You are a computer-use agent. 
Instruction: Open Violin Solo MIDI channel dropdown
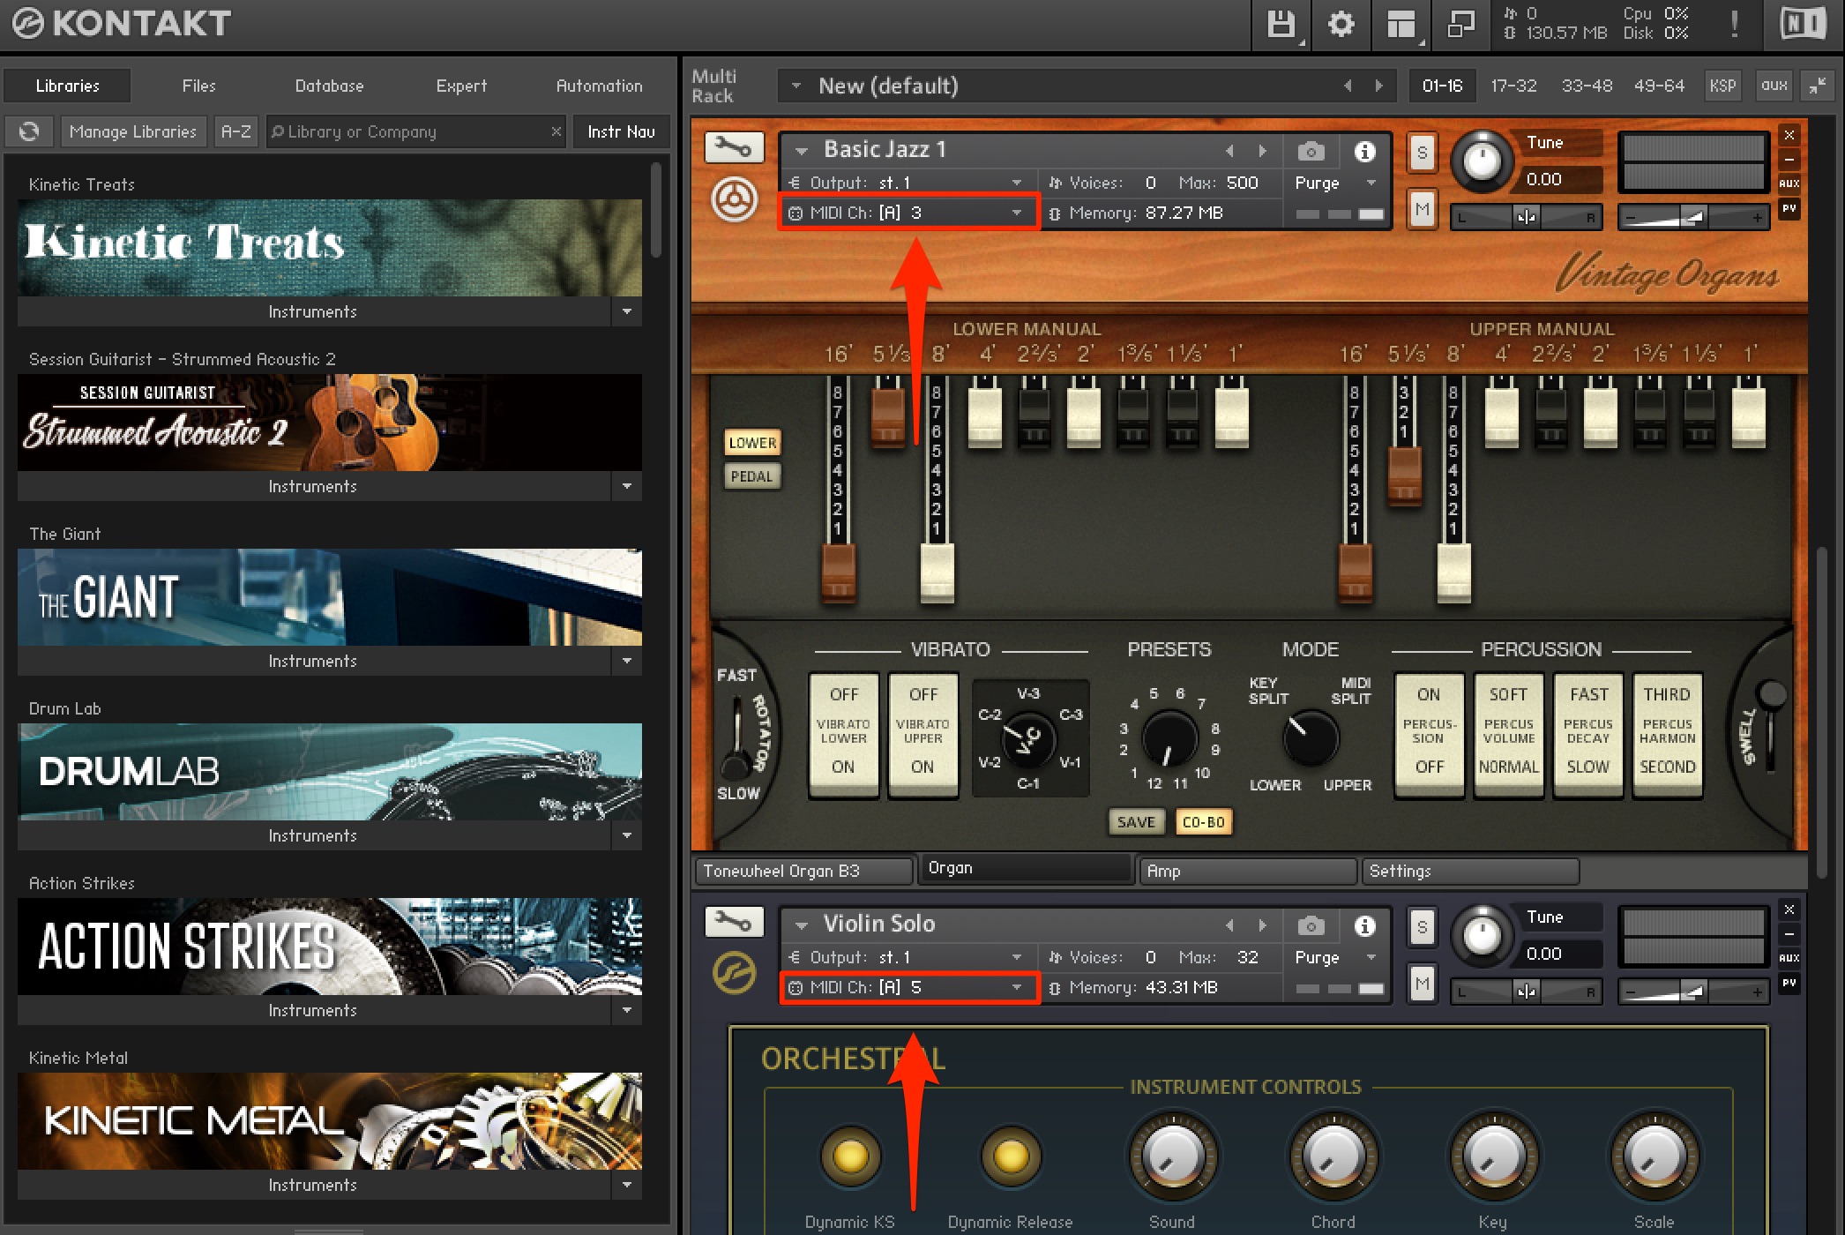coord(908,987)
